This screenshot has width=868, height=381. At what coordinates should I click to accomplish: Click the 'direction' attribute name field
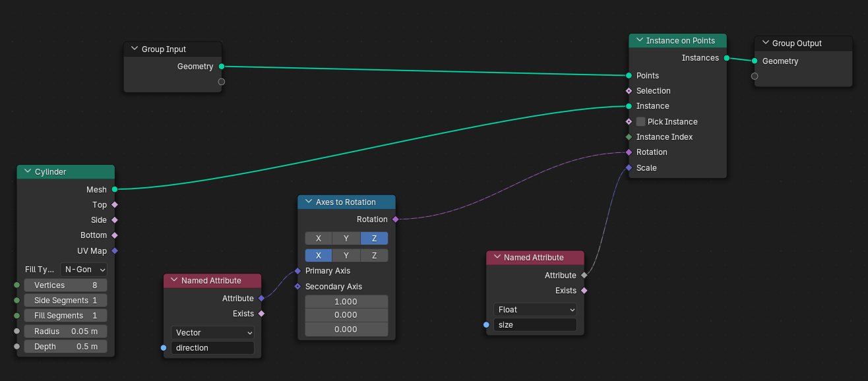[x=212, y=348]
